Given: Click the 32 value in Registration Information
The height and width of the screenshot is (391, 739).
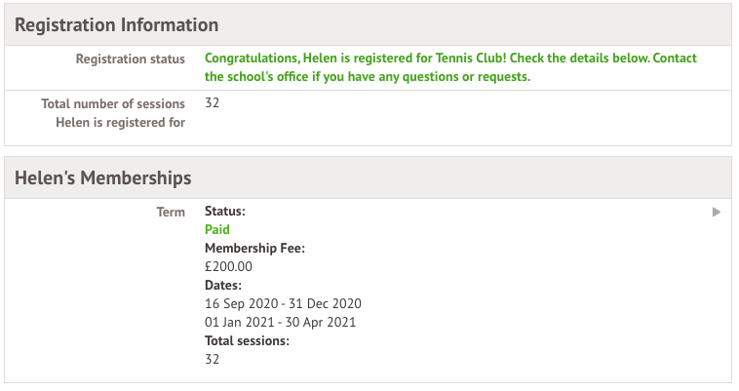Looking at the screenshot, I should (x=213, y=103).
